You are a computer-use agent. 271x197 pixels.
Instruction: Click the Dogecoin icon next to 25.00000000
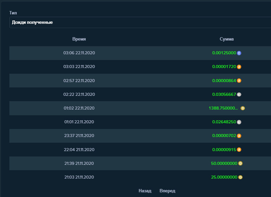click(x=240, y=177)
